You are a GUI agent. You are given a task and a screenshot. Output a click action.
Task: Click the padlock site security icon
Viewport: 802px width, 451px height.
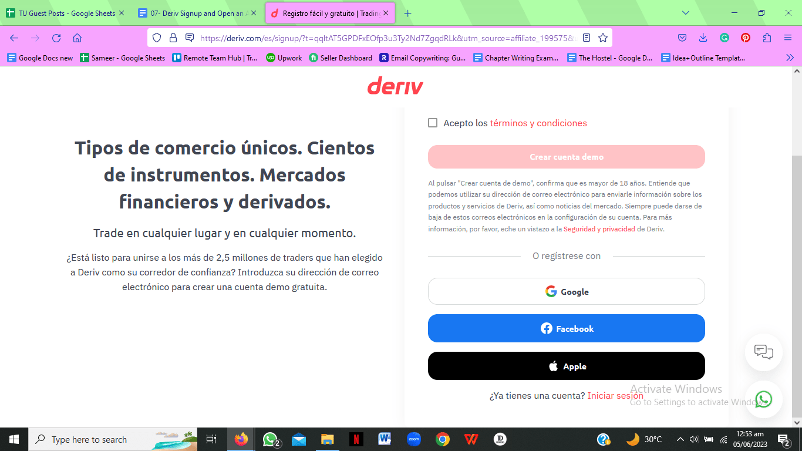tap(173, 38)
